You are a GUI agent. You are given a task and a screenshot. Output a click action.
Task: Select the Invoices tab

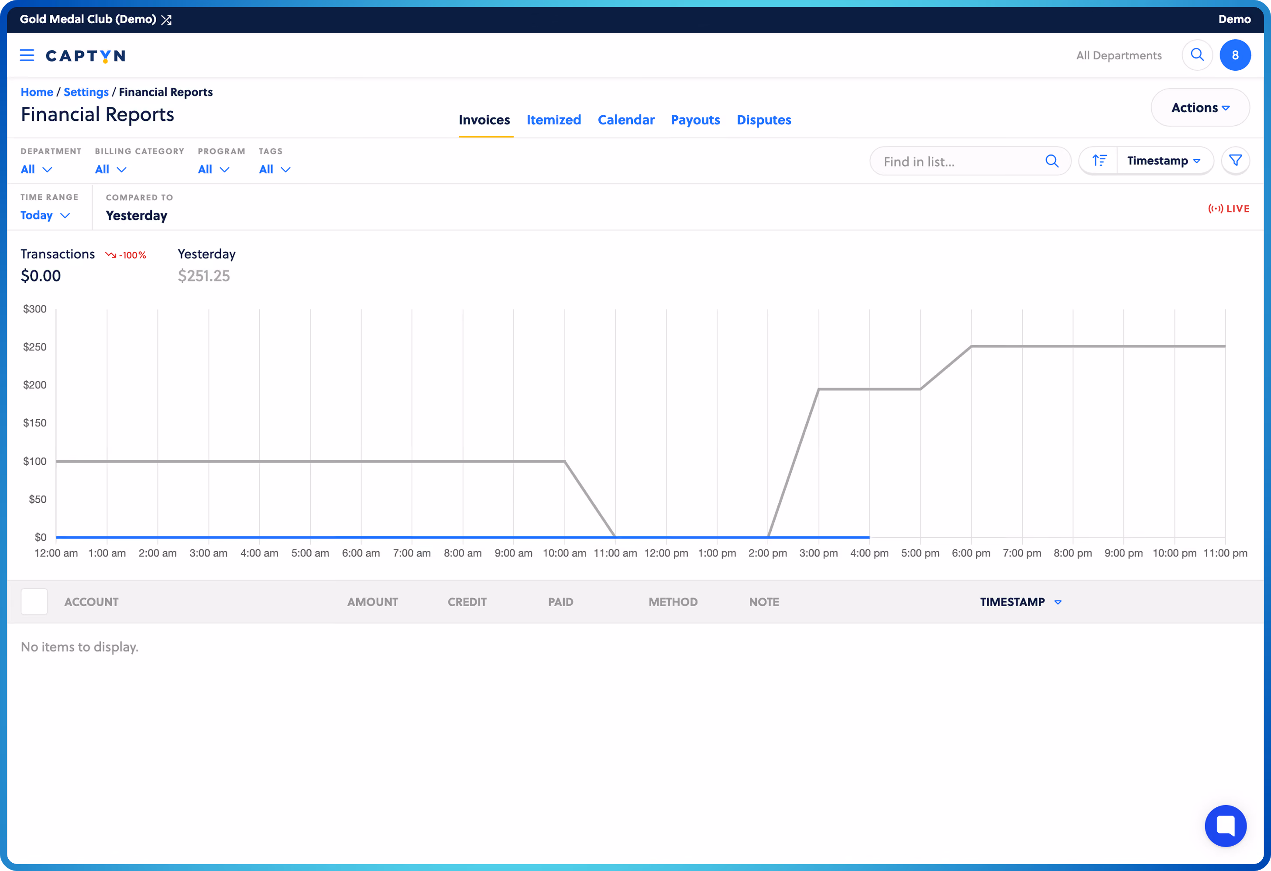click(x=484, y=120)
